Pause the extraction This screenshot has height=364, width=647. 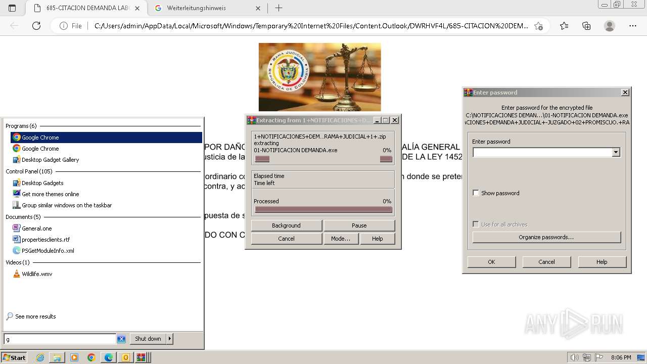[x=359, y=225]
